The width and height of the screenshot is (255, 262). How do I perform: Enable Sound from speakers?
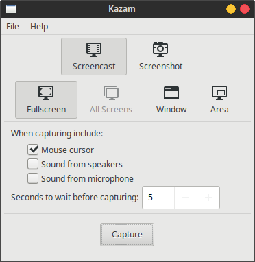[x=33, y=164]
